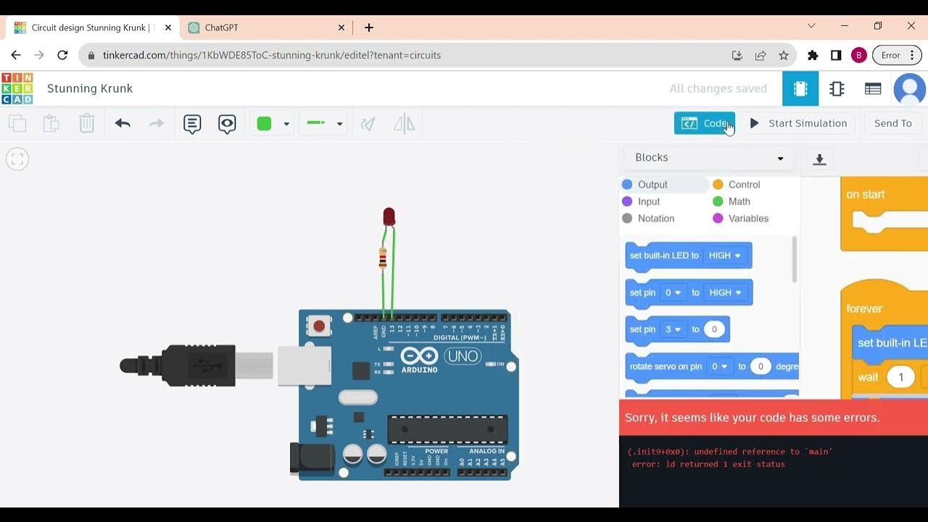928x522 pixels.
Task: Close the ChatGPT tab
Action: pyautogui.click(x=341, y=28)
